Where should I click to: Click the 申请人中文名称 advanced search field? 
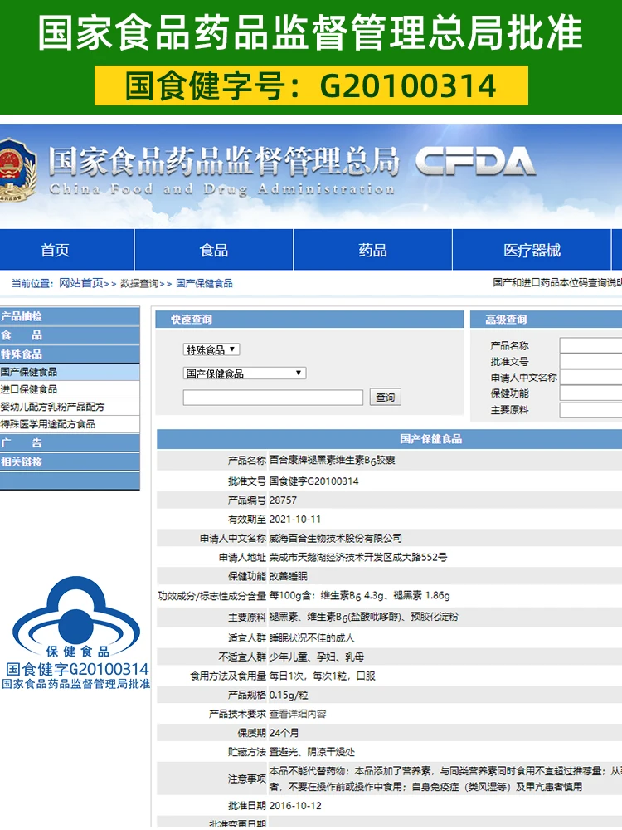[x=590, y=378]
